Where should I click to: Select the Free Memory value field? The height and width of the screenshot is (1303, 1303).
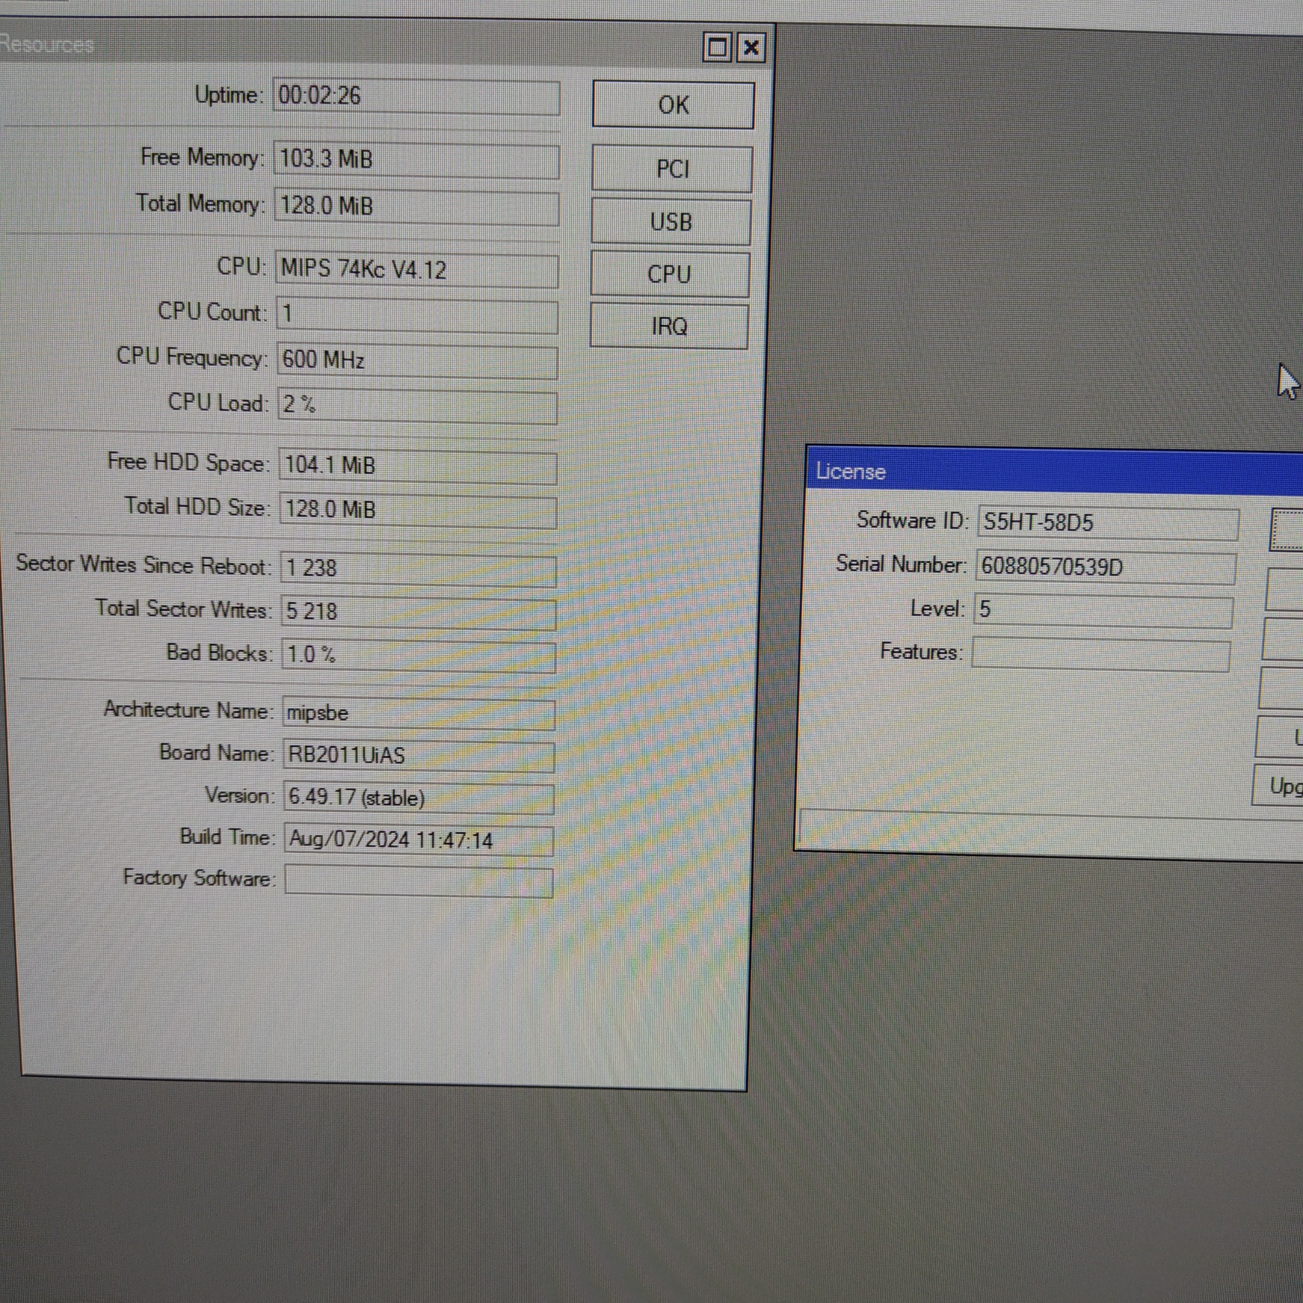(416, 160)
